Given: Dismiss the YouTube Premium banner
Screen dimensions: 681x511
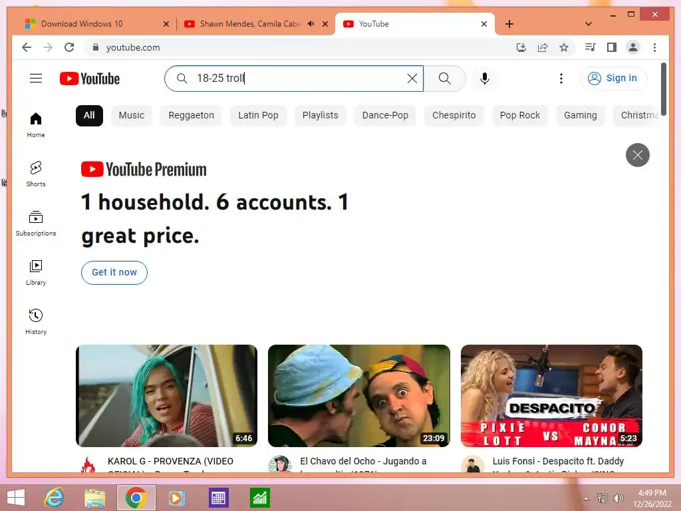Looking at the screenshot, I should point(637,154).
